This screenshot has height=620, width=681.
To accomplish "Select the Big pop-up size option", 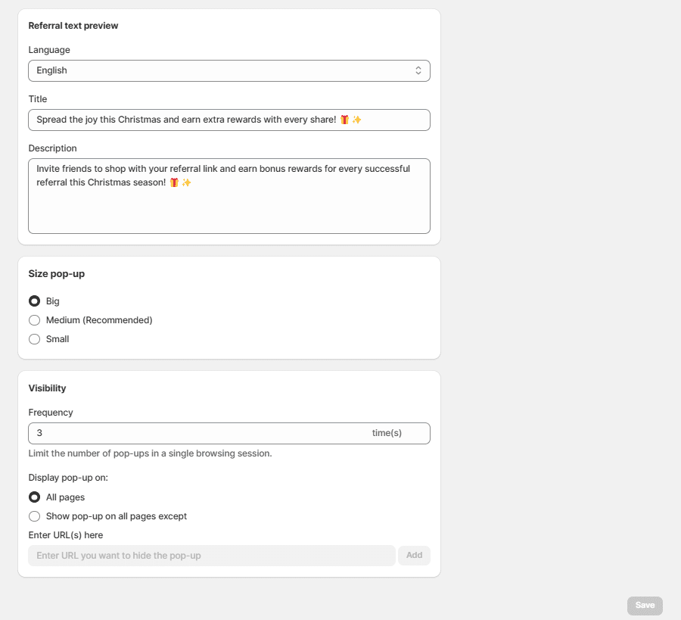I will tap(35, 301).
